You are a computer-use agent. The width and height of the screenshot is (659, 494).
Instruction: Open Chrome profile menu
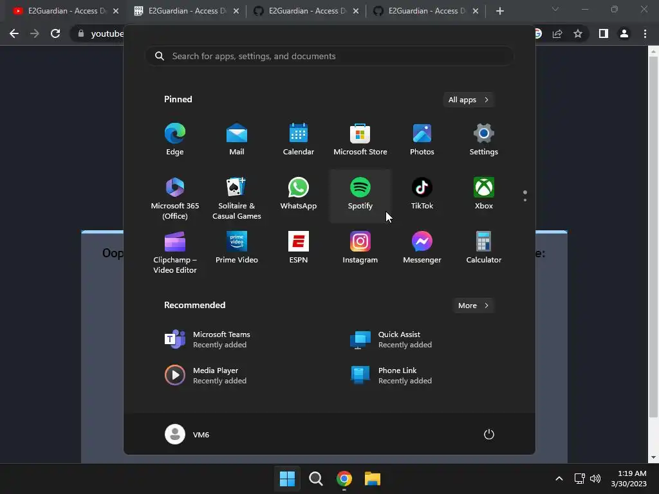[624, 33]
